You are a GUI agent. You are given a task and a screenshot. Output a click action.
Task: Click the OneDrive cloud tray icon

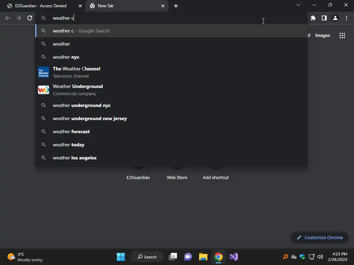294,256
